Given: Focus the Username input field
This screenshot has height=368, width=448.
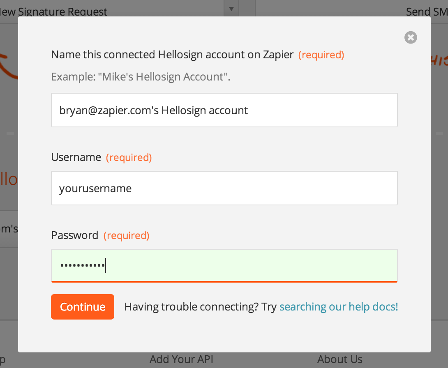Looking at the screenshot, I should [x=224, y=188].
